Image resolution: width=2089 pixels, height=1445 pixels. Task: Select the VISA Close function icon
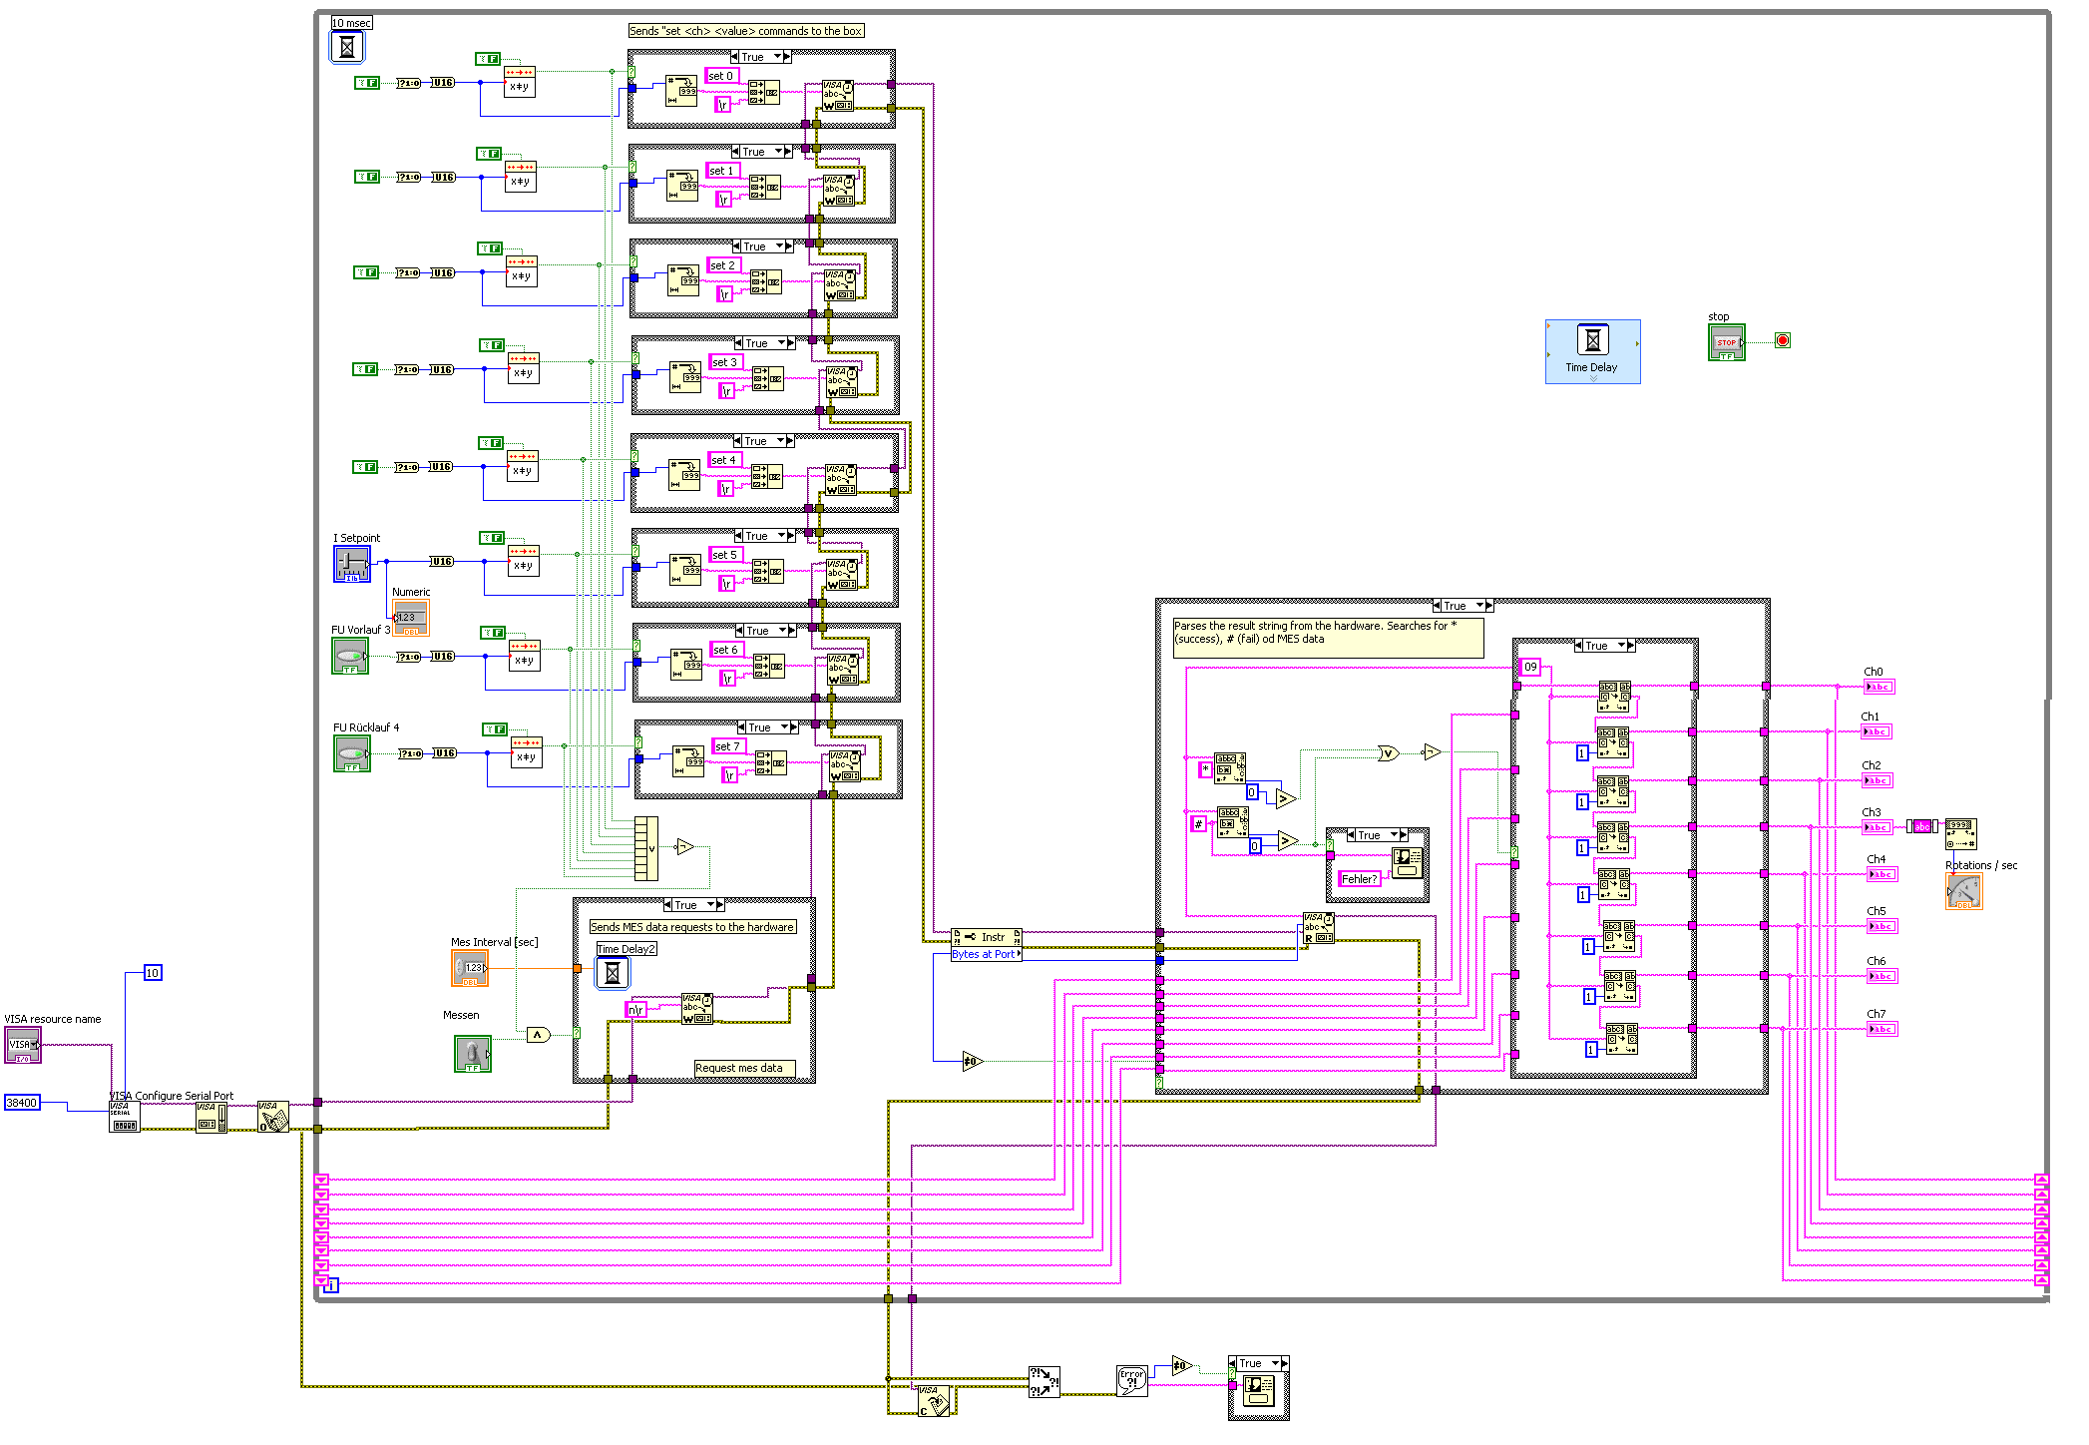(933, 1399)
